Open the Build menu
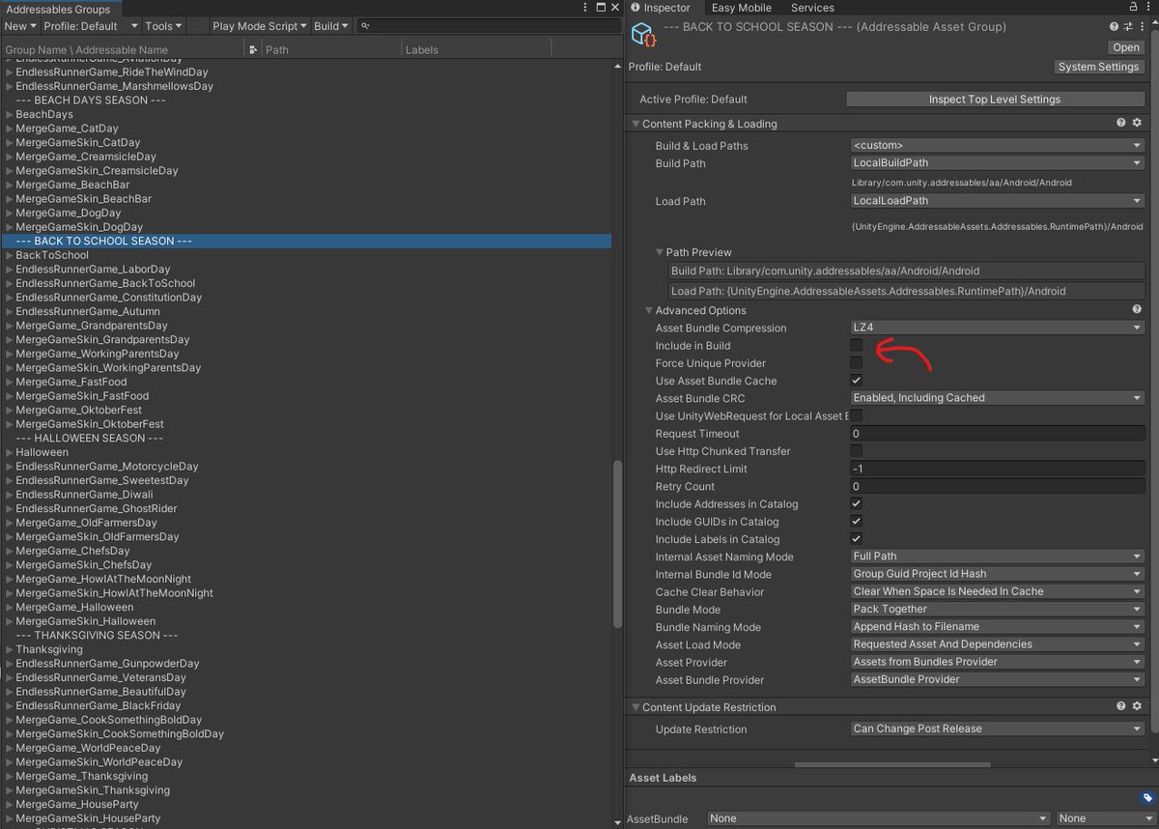This screenshot has width=1159, height=829. click(331, 26)
